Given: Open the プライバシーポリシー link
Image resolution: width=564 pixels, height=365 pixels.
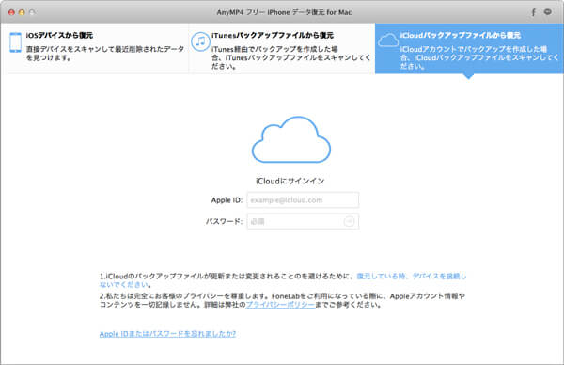Looking at the screenshot, I should point(280,305).
